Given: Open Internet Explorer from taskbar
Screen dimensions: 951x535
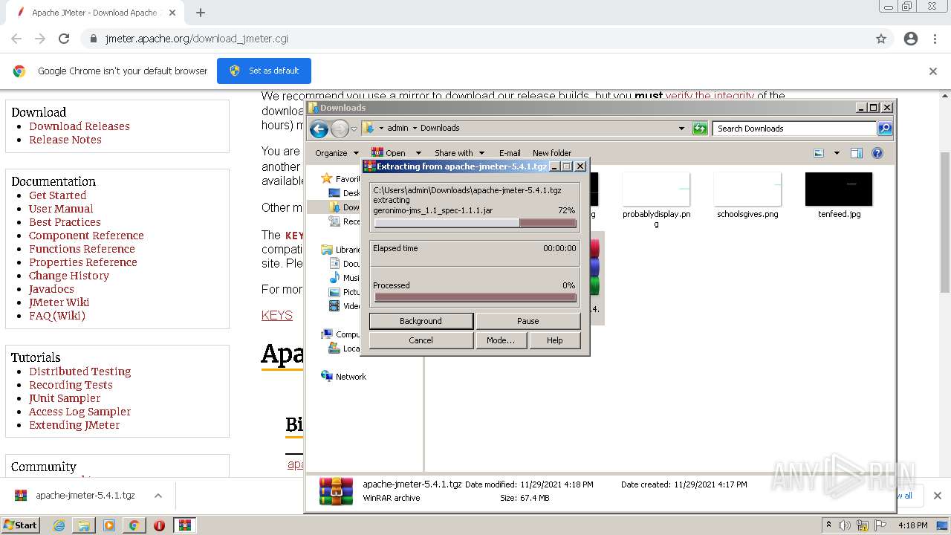Looking at the screenshot, I should (59, 525).
